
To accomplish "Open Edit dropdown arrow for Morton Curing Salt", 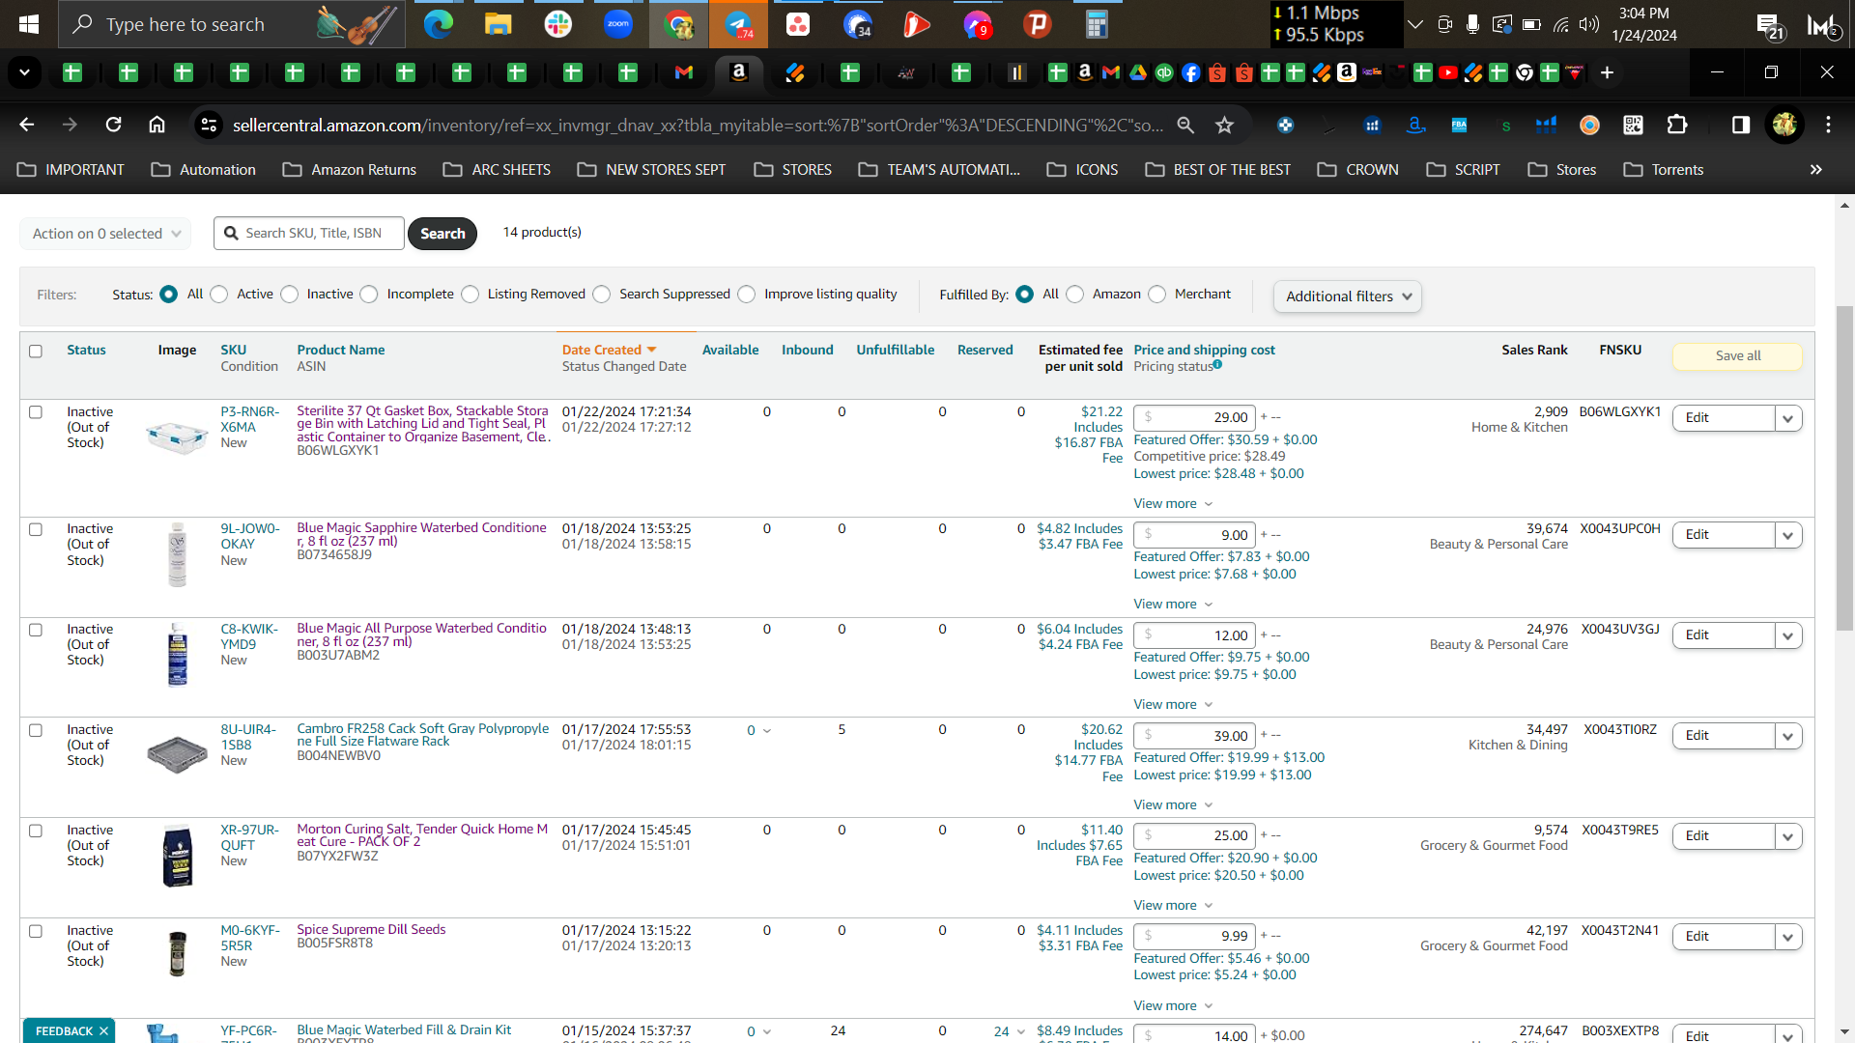I will pyautogui.click(x=1788, y=836).
